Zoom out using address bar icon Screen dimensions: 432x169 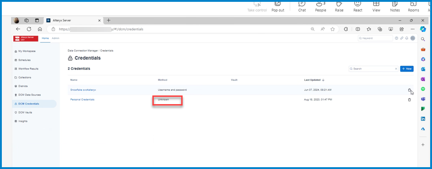313,29
